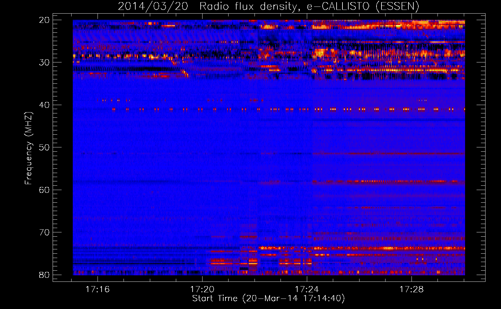The width and height of the screenshot is (501, 309).
Task: Select the 20 frequency tick label
Action: pos(44,20)
